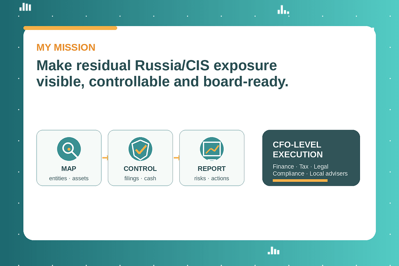Select the MY MISSION heading

point(66,47)
